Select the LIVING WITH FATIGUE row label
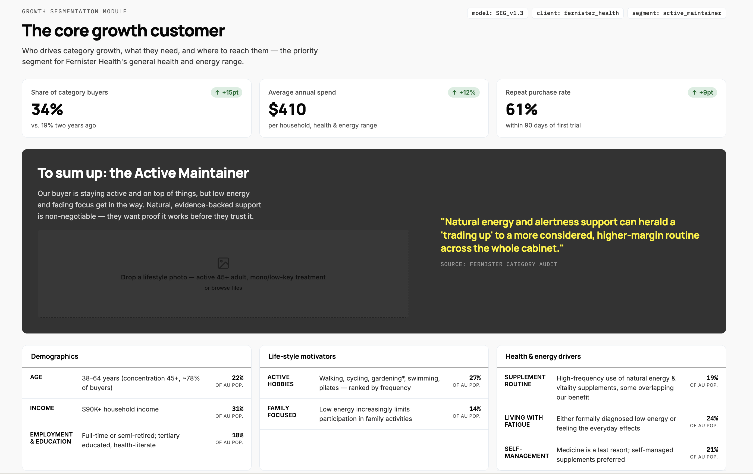 pyautogui.click(x=524, y=421)
